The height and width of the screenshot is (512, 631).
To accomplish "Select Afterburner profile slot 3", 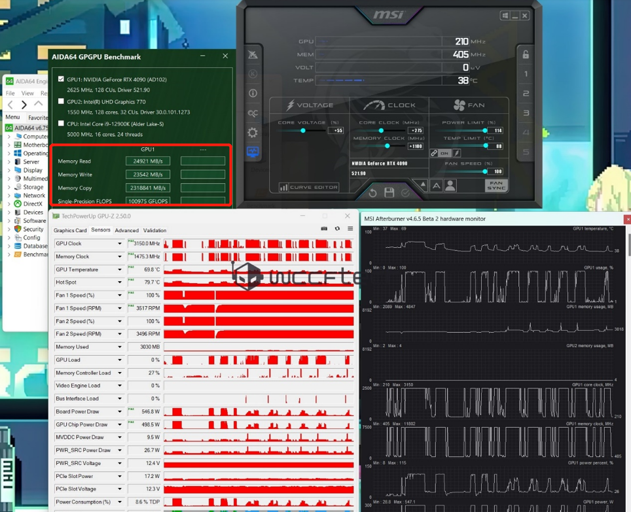I will [x=526, y=113].
